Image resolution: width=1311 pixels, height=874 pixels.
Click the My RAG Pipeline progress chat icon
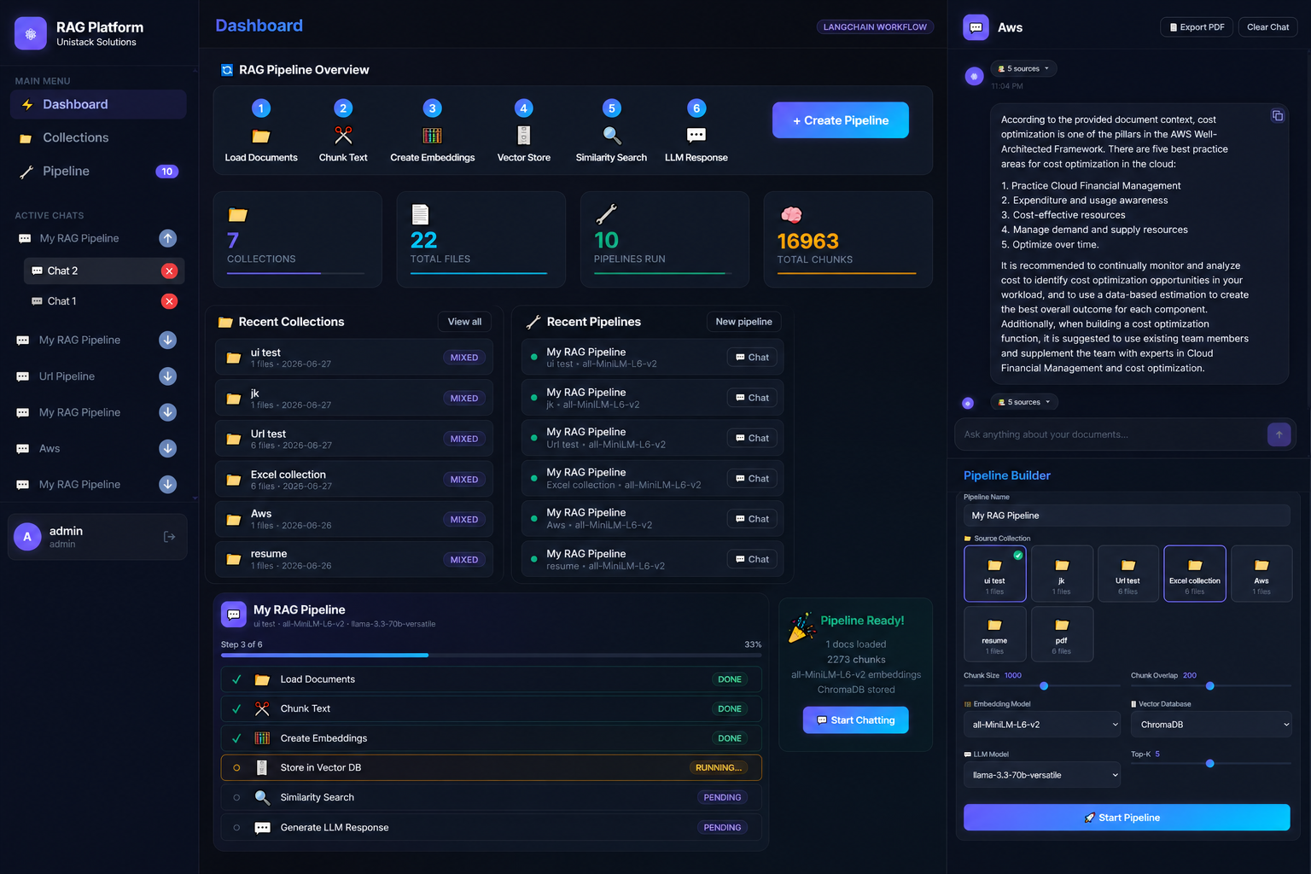pyautogui.click(x=234, y=615)
